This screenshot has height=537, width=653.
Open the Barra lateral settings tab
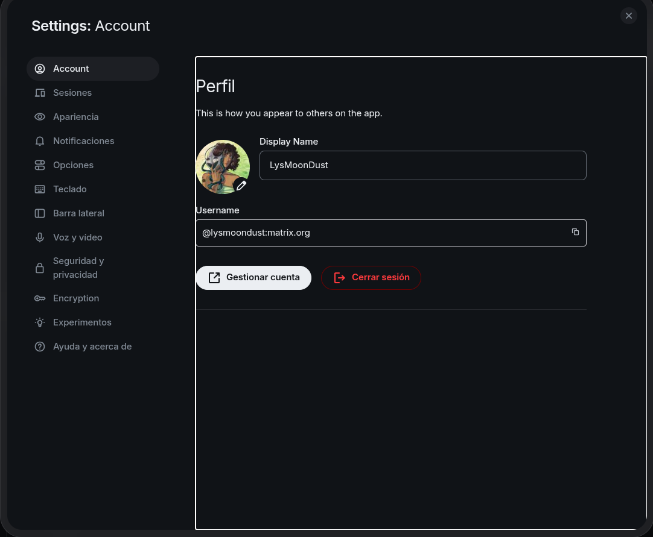pos(78,213)
